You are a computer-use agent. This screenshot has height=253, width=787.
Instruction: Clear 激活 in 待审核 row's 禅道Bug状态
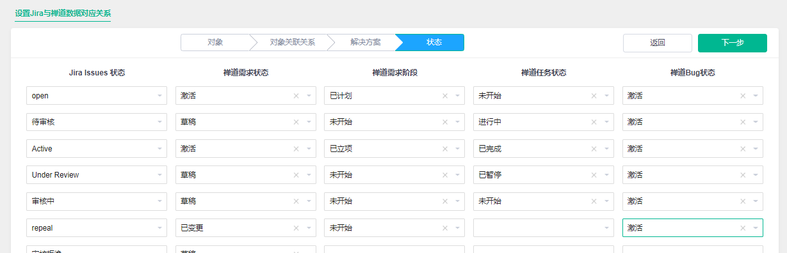click(743, 122)
